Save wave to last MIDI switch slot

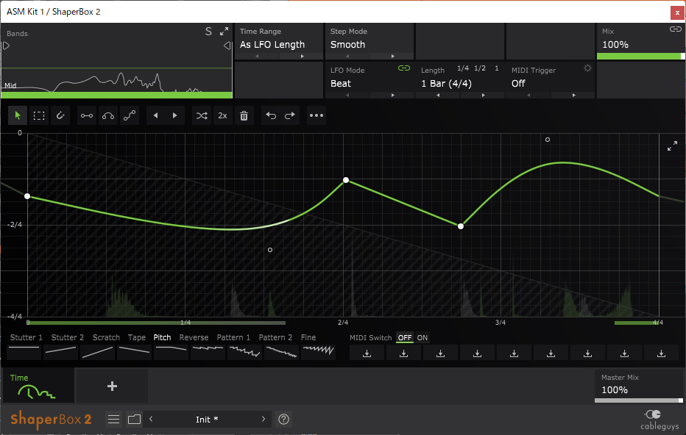pos(661,353)
